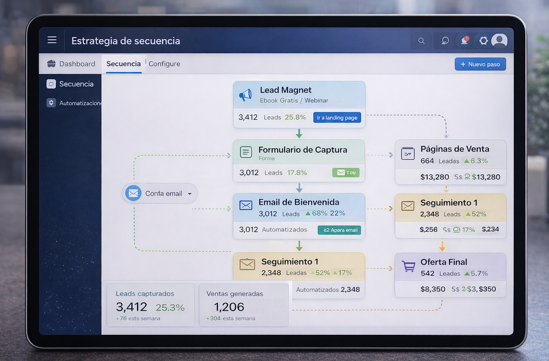549x361 pixels.
Task: Click the Oferta Final shopping cart icon
Action: pos(408,267)
